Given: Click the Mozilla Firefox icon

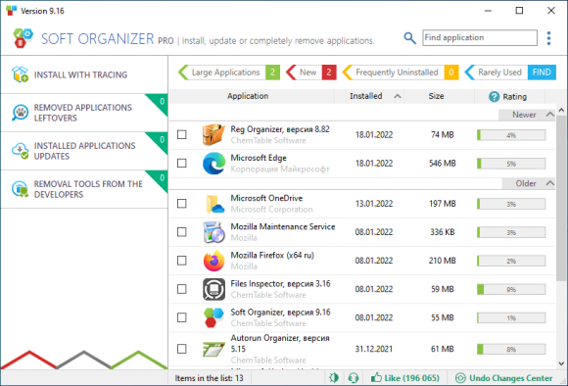Looking at the screenshot, I should (x=213, y=261).
